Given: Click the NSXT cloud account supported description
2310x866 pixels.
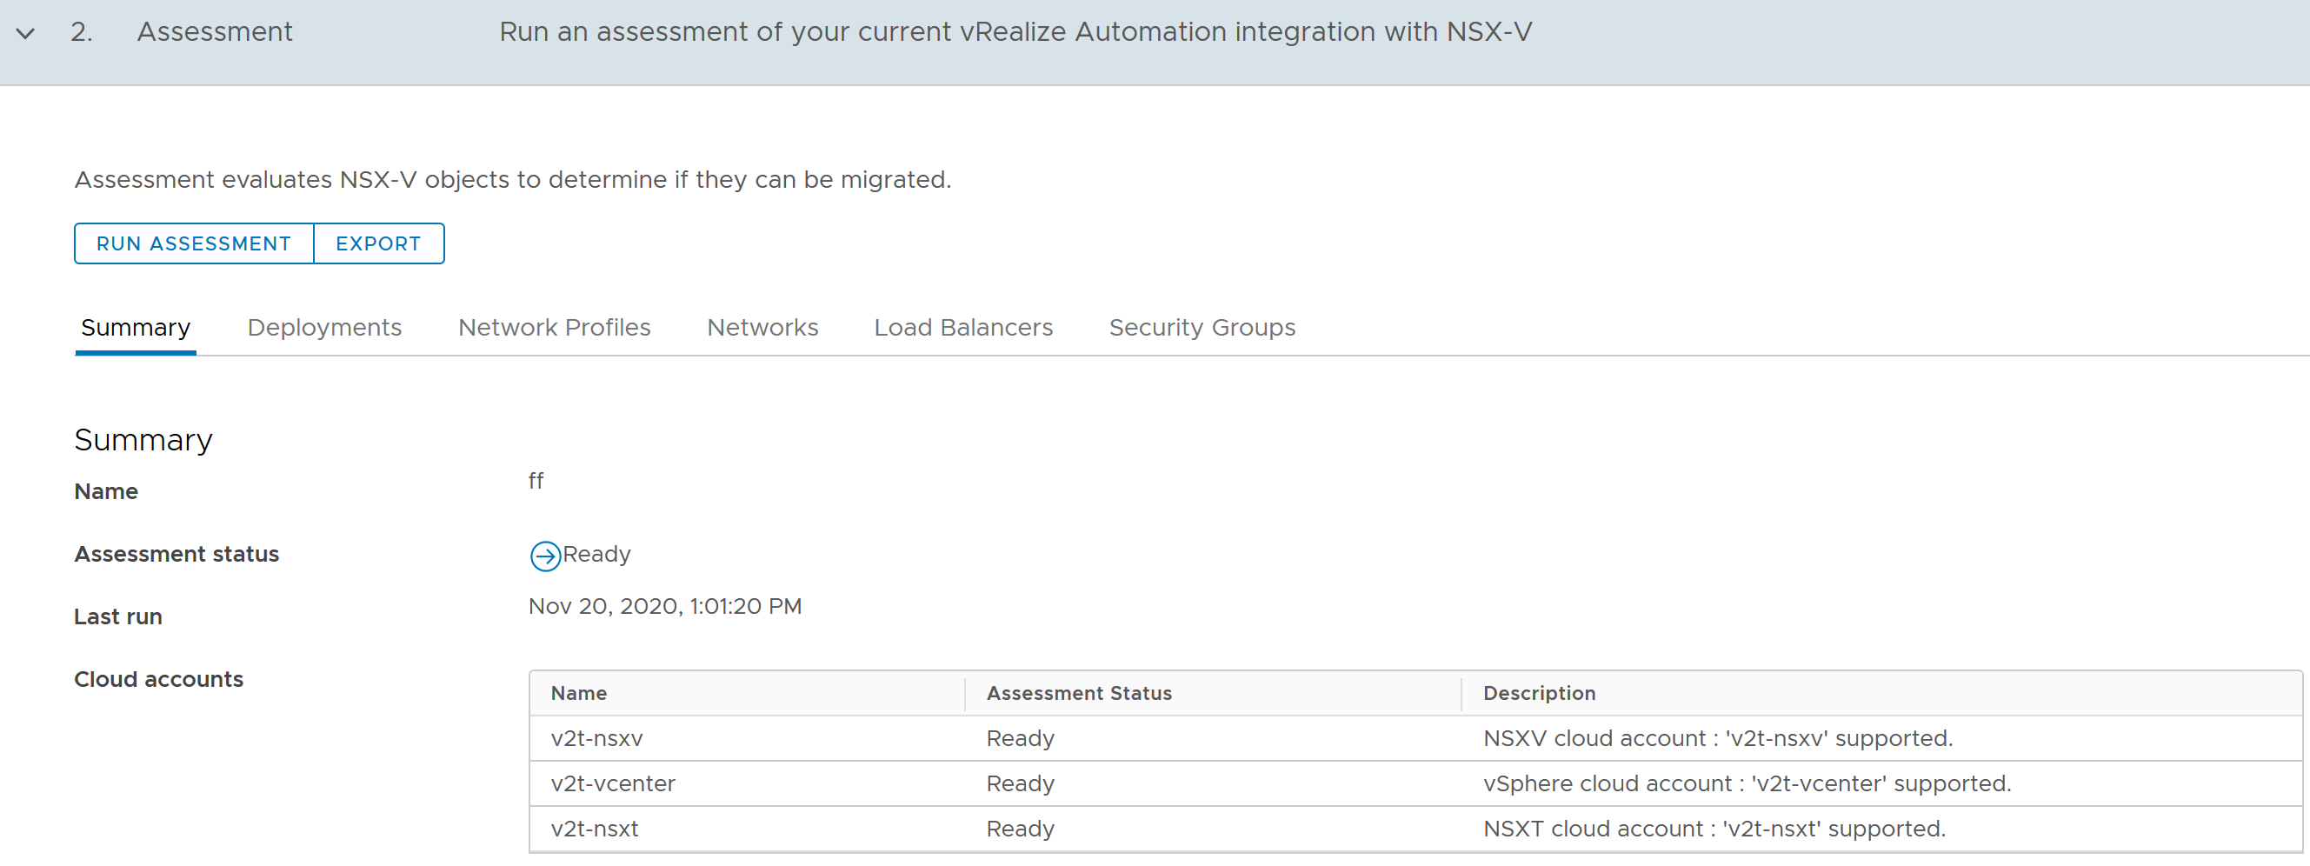Looking at the screenshot, I should click(x=1714, y=829).
